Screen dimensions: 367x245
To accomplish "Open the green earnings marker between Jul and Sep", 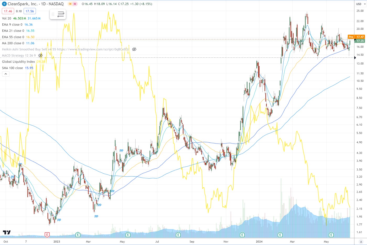I will (x=178, y=235).
